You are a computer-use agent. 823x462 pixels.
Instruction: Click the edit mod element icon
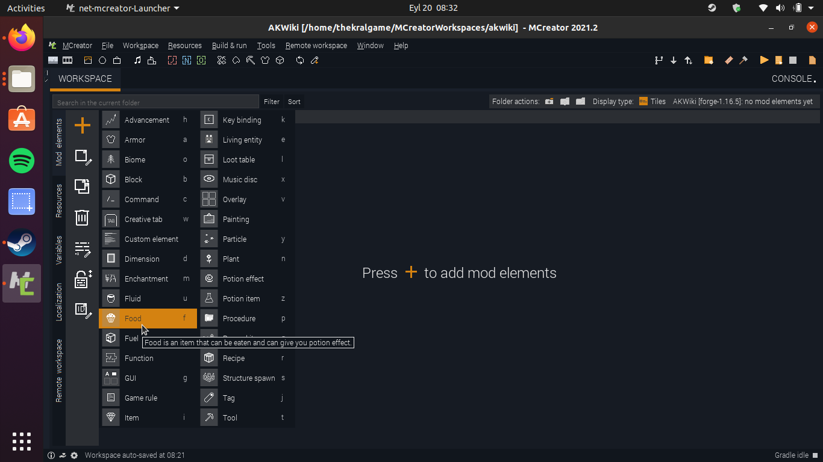pos(83,157)
